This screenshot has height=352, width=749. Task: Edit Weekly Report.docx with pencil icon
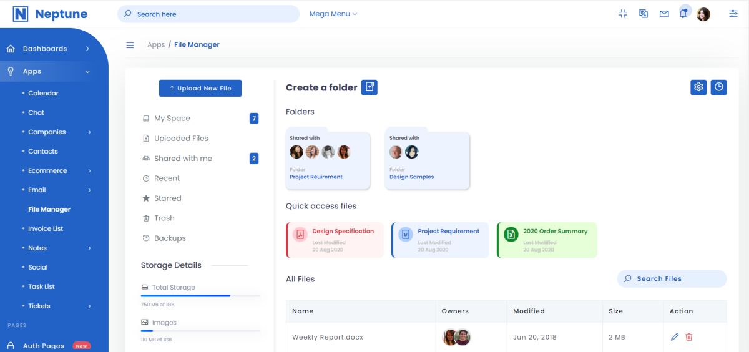tap(674, 337)
